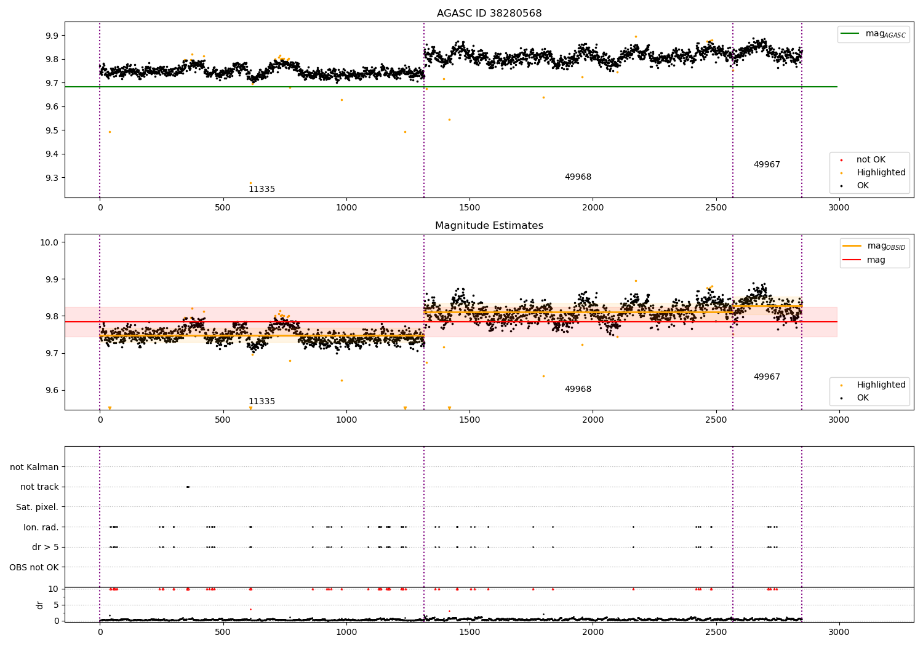Screen dimensions: 923x646
Task: Click the 9.3 y-axis tick in the top plot
Action: coord(52,178)
